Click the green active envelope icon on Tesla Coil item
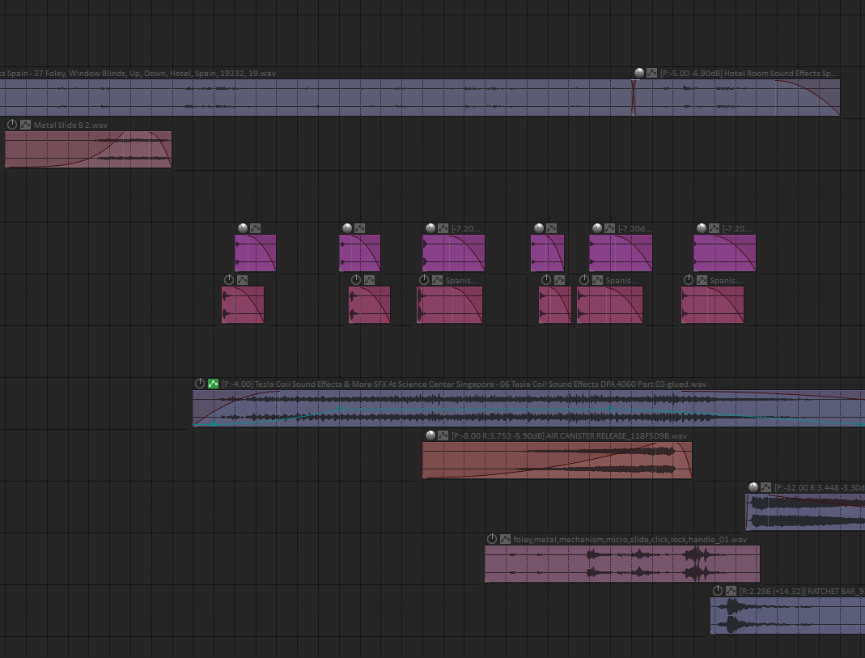The image size is (865, 658). 213,384
